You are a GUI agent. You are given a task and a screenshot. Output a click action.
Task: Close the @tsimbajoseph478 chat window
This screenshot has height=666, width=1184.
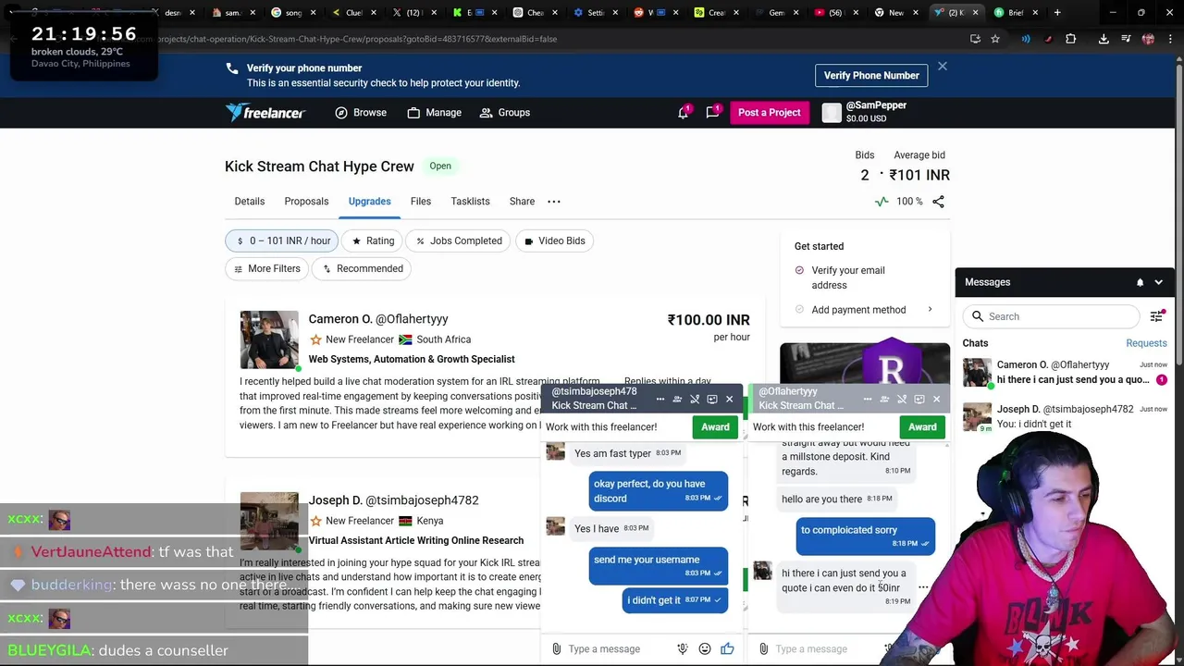click(729, 399)
